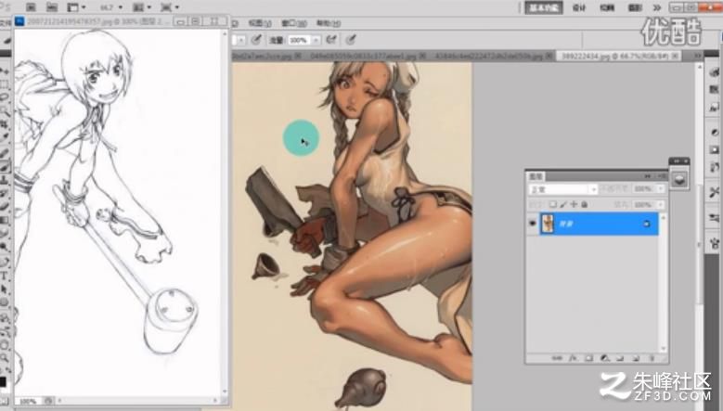Switch to the 43848c4e0222472db2de050b.jpg tab
This screenshot has height=411, width=723.
click(489, 56)
